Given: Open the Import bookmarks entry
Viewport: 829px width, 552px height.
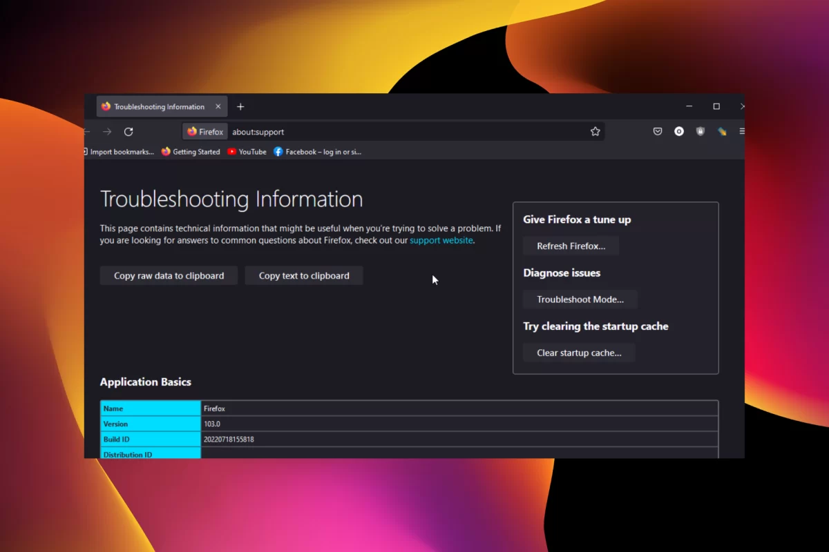Looking at the screenshot, I should tap(122, 152).
